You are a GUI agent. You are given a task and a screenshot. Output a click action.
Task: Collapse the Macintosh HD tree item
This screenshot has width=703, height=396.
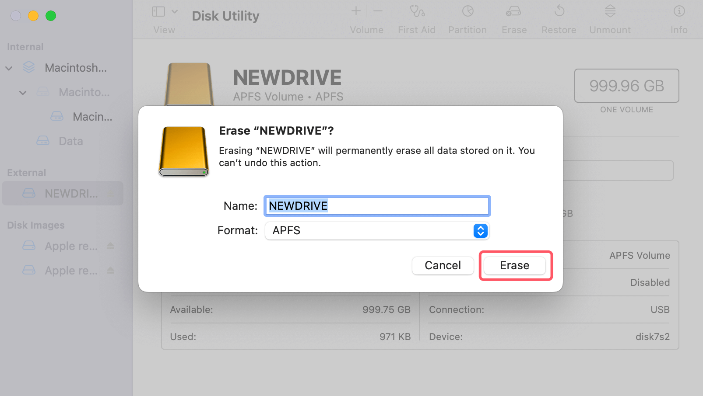click(9, 68)
